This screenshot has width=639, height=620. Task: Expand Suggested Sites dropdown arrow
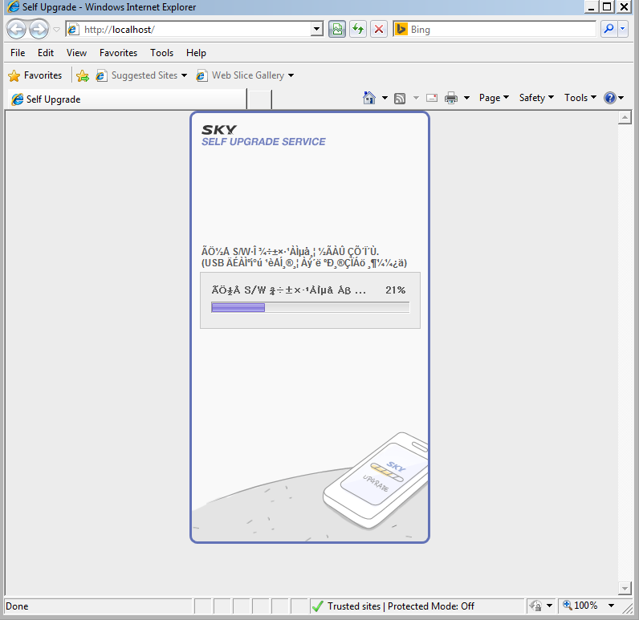tap(184, 75)
